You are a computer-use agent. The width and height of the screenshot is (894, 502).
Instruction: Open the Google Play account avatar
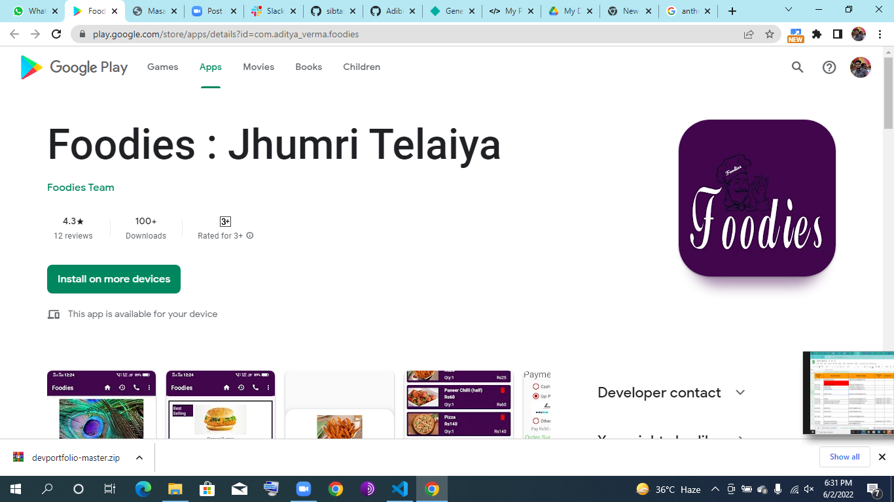pyautogui.click(x=860, y=67)
